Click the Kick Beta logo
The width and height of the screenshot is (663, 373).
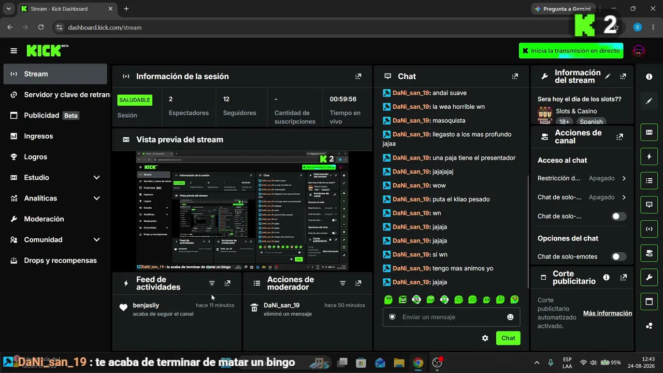tap(47, 50)
